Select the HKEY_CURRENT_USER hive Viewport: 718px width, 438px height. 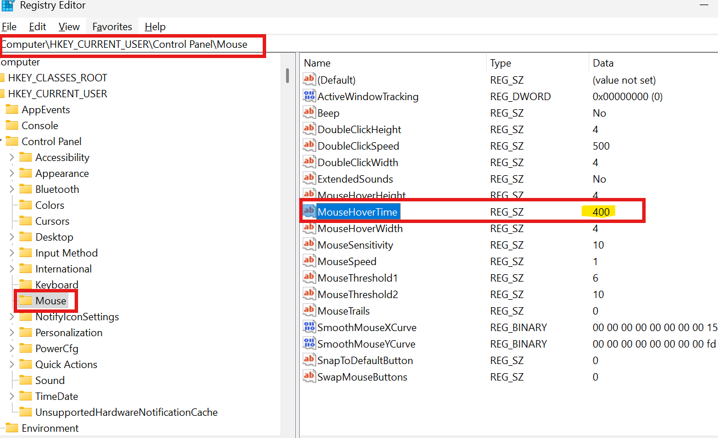[x=58, y=93]
